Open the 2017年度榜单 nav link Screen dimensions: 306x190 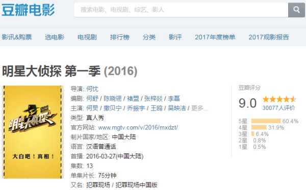(x=215, y=37)
